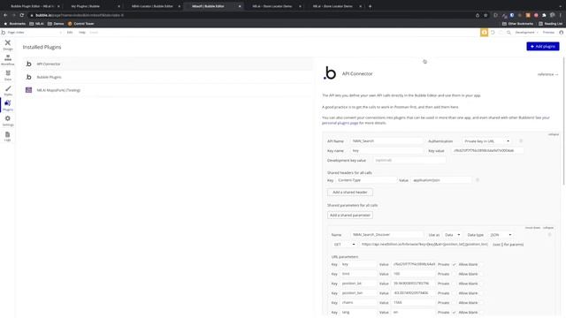Open the user account avatar icon
566x318 pixels.
561,33
